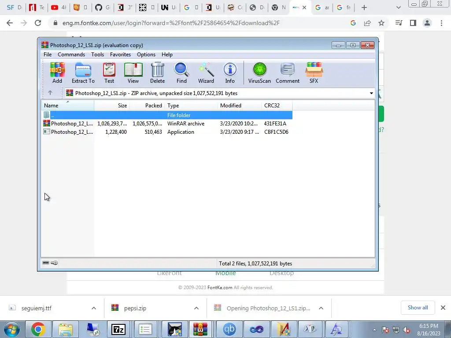451x338 pixels.
Task: Open Chrome profile avatar icon
Action: [427, 23]
